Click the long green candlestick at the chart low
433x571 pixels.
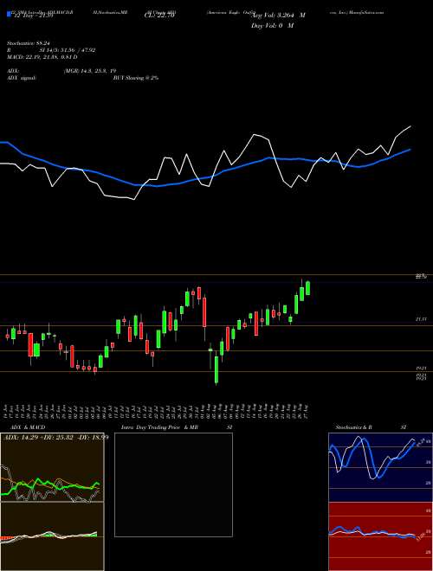pyautogui.click(x=216, y=369)
